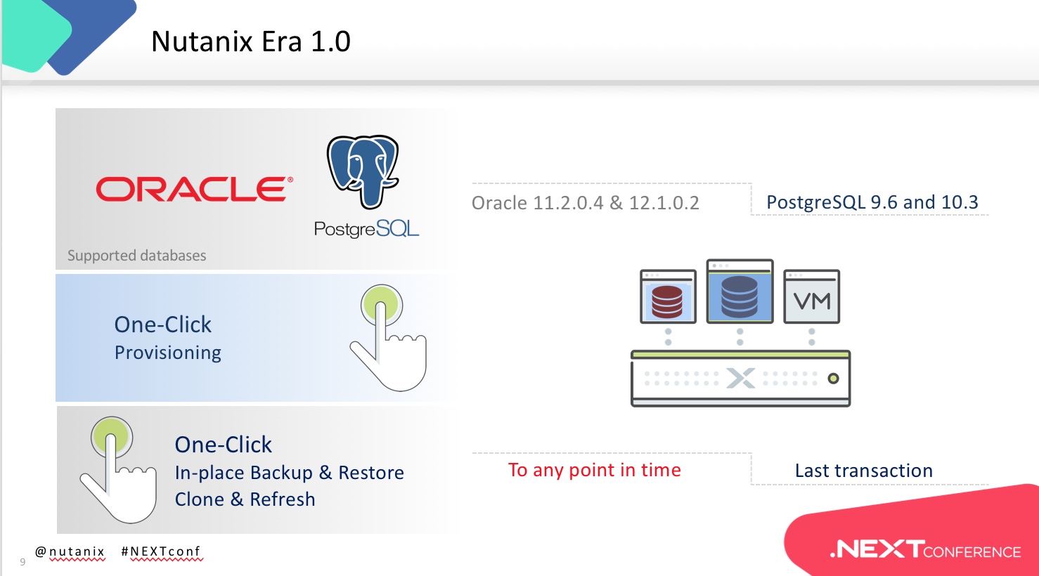The height and width of the screenshot is (576, 1039).
Task: Click the VM window icon
Action: [812, 297]
